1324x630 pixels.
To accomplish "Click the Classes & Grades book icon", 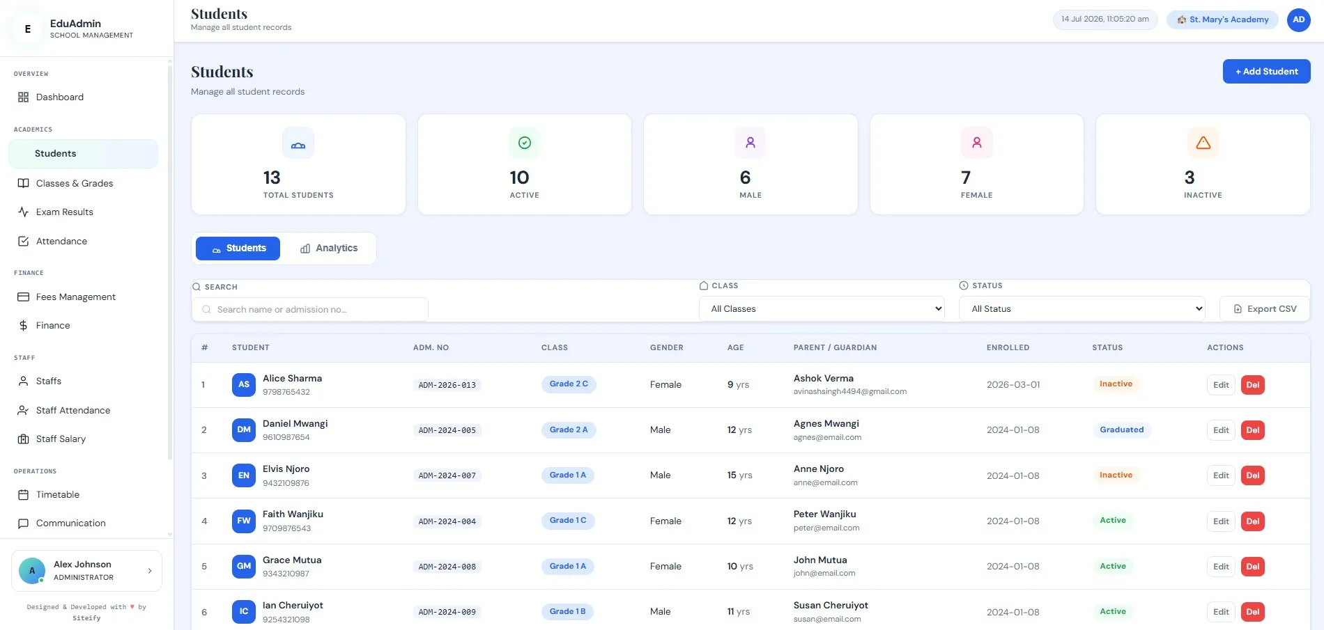I will point(23,183).
